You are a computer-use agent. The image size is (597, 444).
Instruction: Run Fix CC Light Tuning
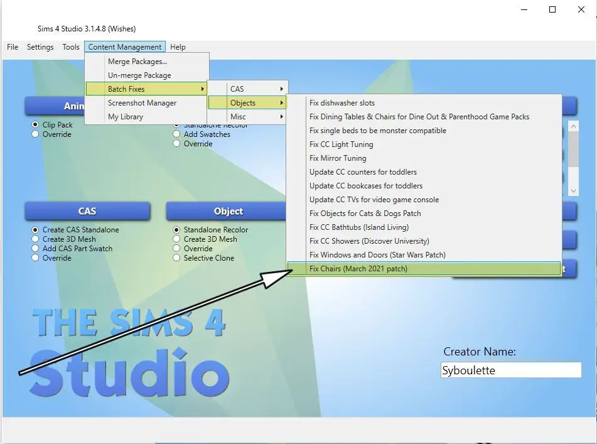coord(424,144)
